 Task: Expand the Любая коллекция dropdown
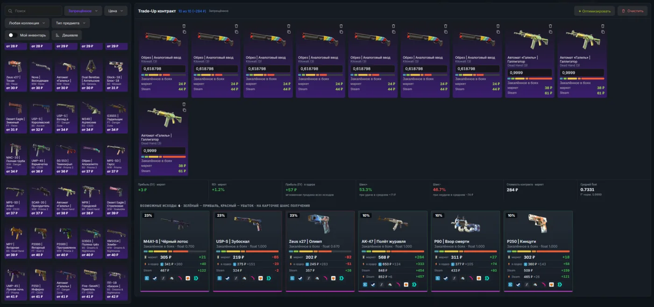point(28,23)
